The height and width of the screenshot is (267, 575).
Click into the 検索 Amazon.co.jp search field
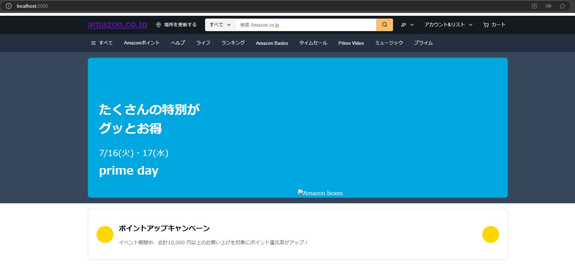(306, 25)
